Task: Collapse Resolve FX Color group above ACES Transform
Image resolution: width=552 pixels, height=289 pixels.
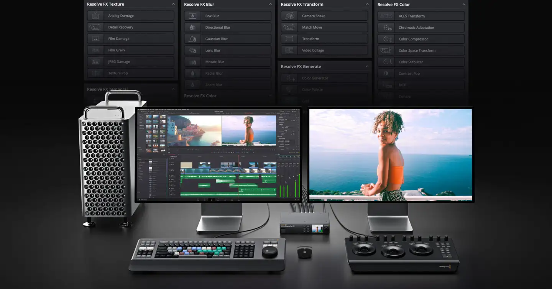Action: pyautogui.click(x=463, y=5)
